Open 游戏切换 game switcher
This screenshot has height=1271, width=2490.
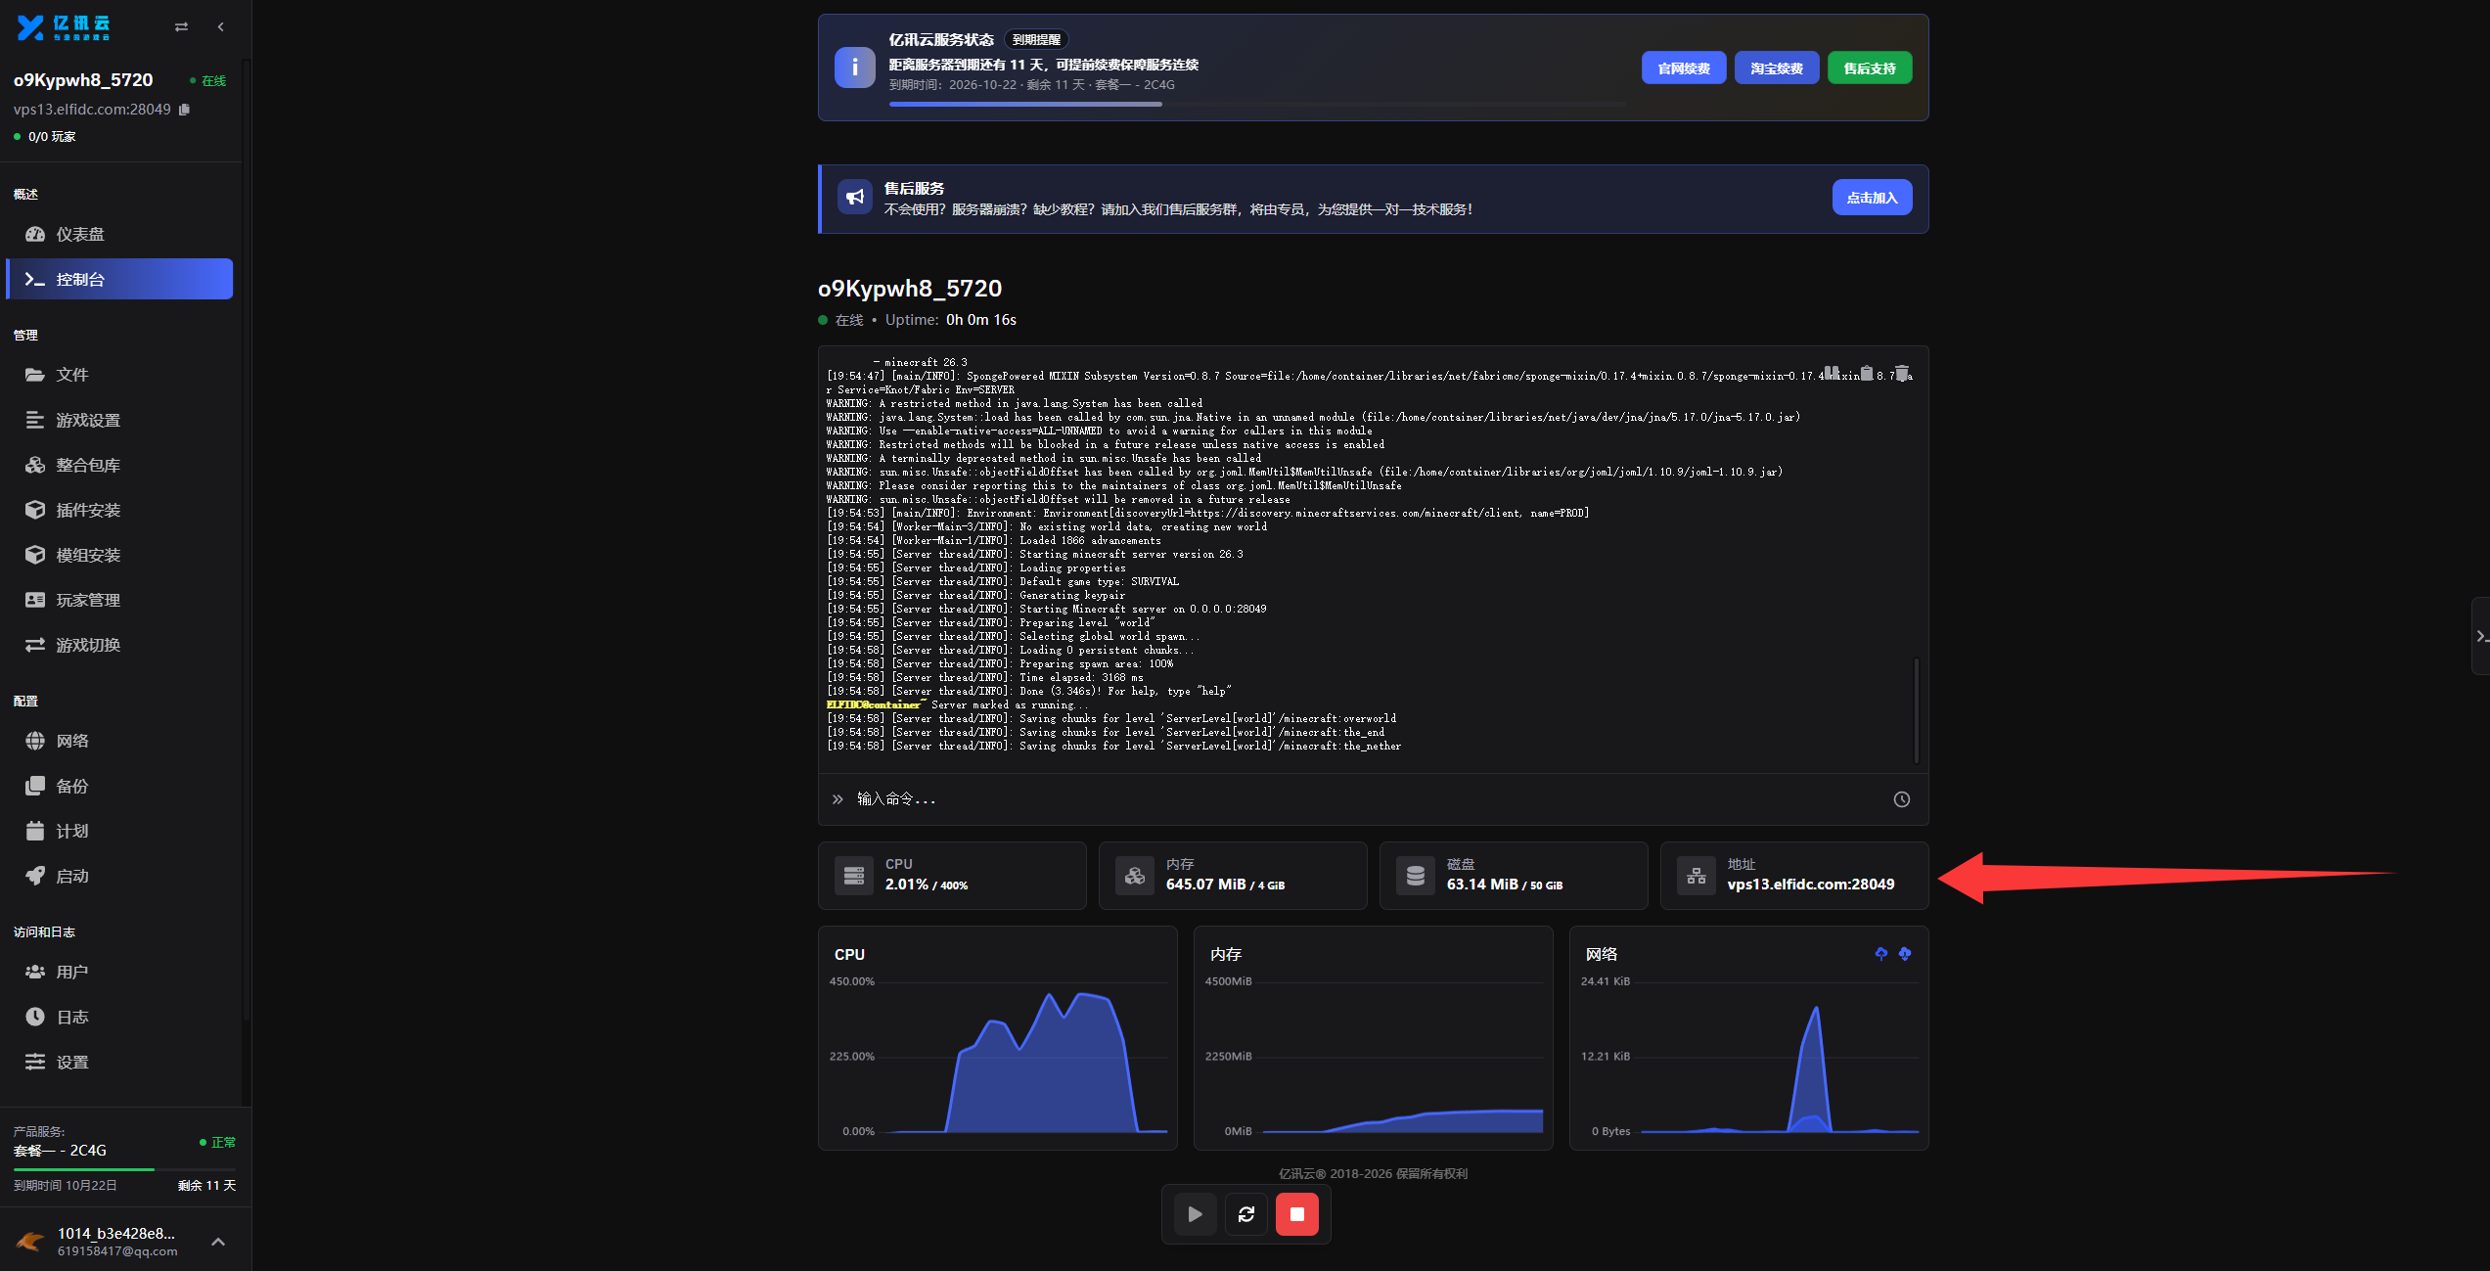(x=119, y=645)
